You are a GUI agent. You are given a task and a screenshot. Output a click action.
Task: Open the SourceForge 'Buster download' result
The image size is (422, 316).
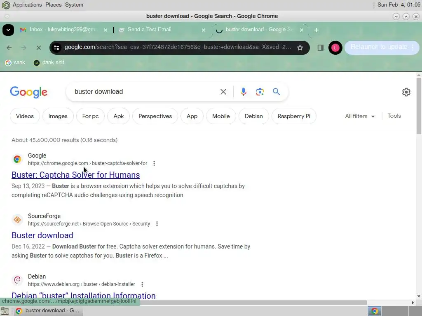coord(42,235)
